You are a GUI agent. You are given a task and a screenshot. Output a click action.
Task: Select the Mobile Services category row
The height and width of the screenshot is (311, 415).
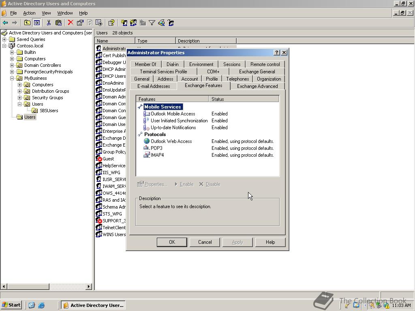pyautogui.click(x=163, y=107)
